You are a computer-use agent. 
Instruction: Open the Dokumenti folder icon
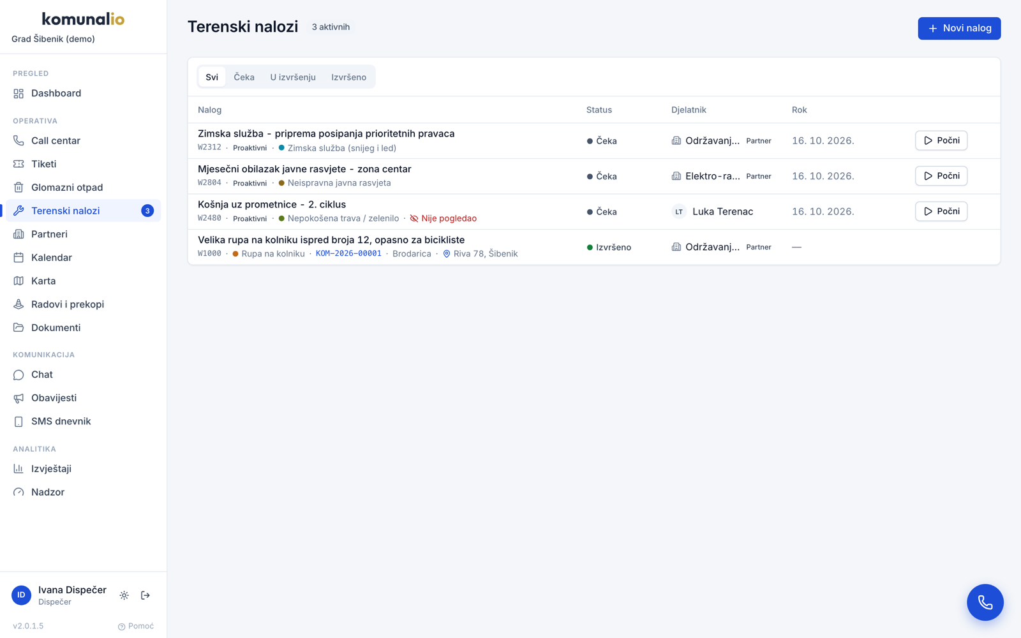coord(19,328)
